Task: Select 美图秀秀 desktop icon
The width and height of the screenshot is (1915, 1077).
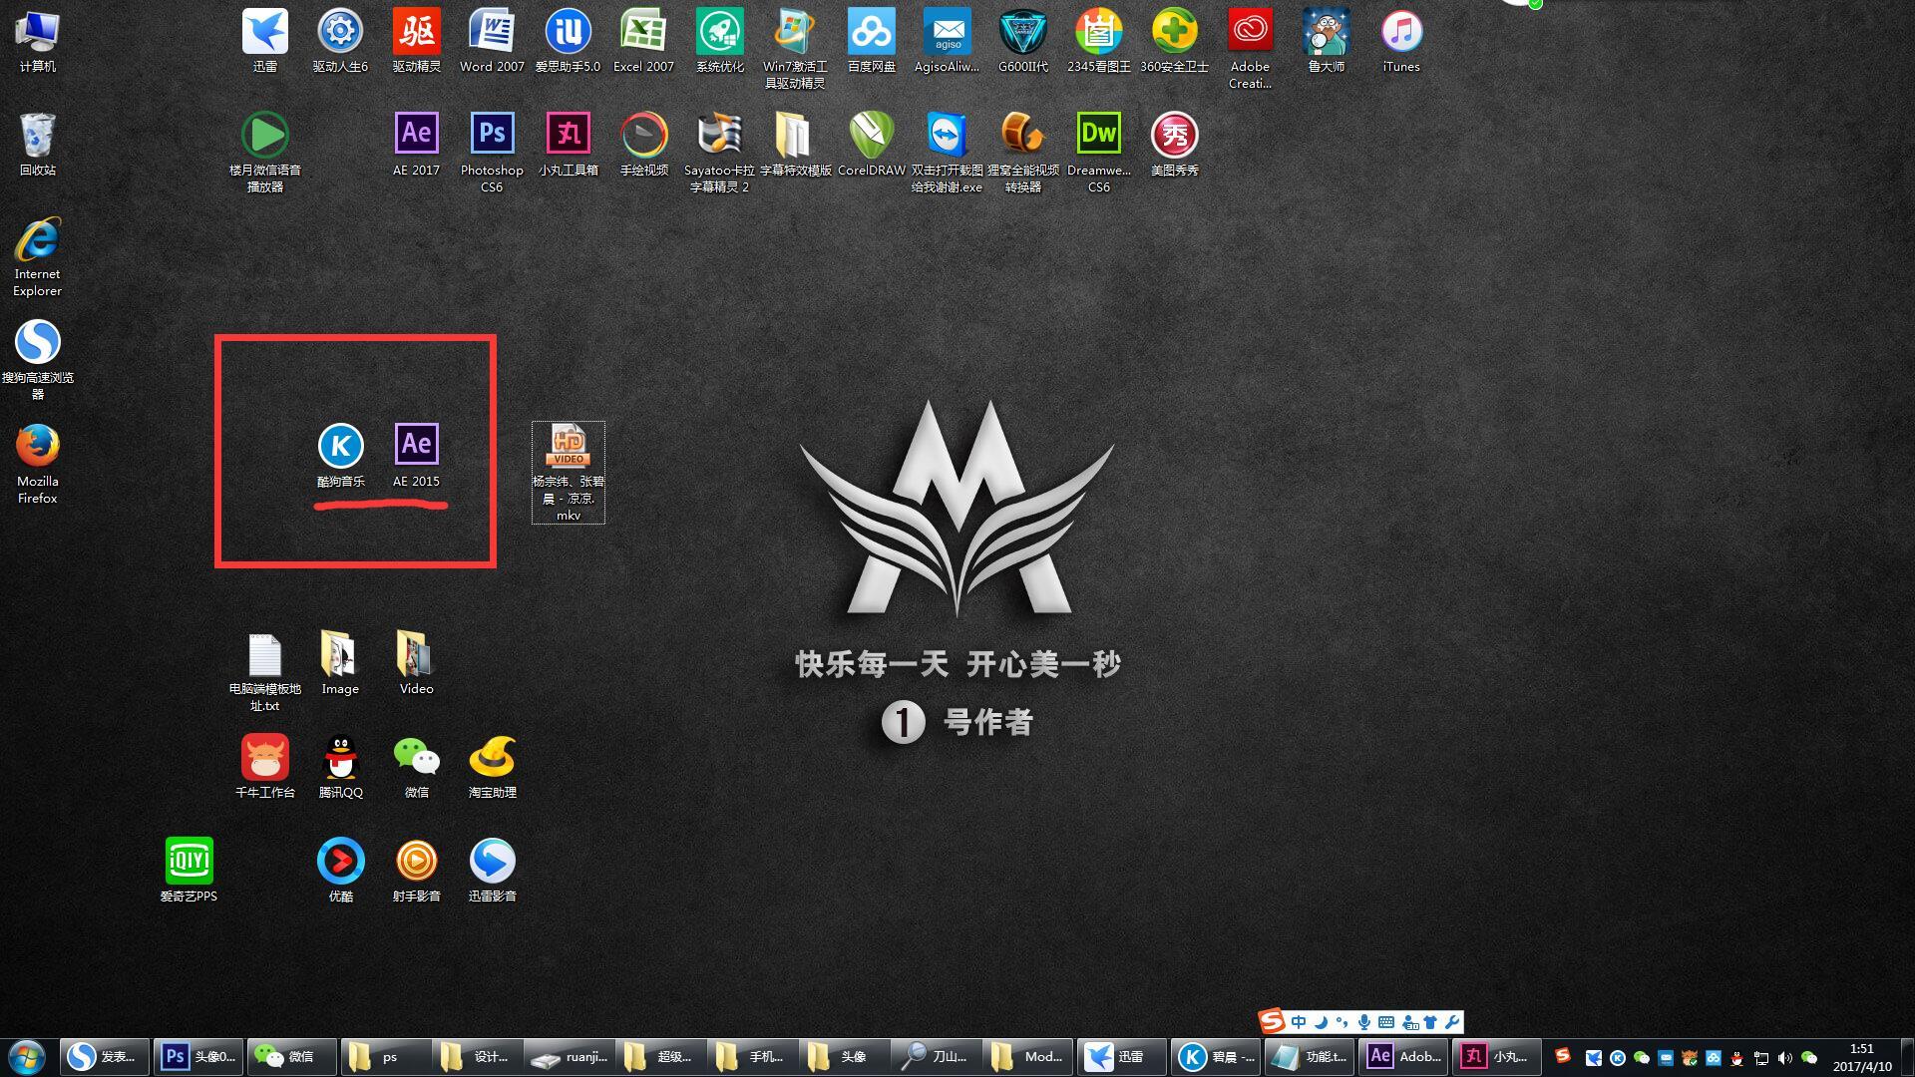Action: [x=1174, y=145]
